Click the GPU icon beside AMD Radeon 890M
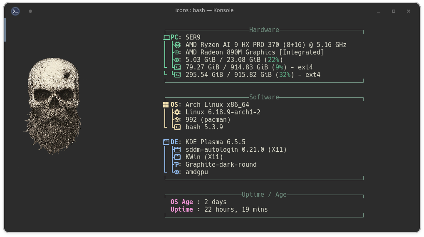The height and width of the screenshot is (237, 424). tap(177, 52)
